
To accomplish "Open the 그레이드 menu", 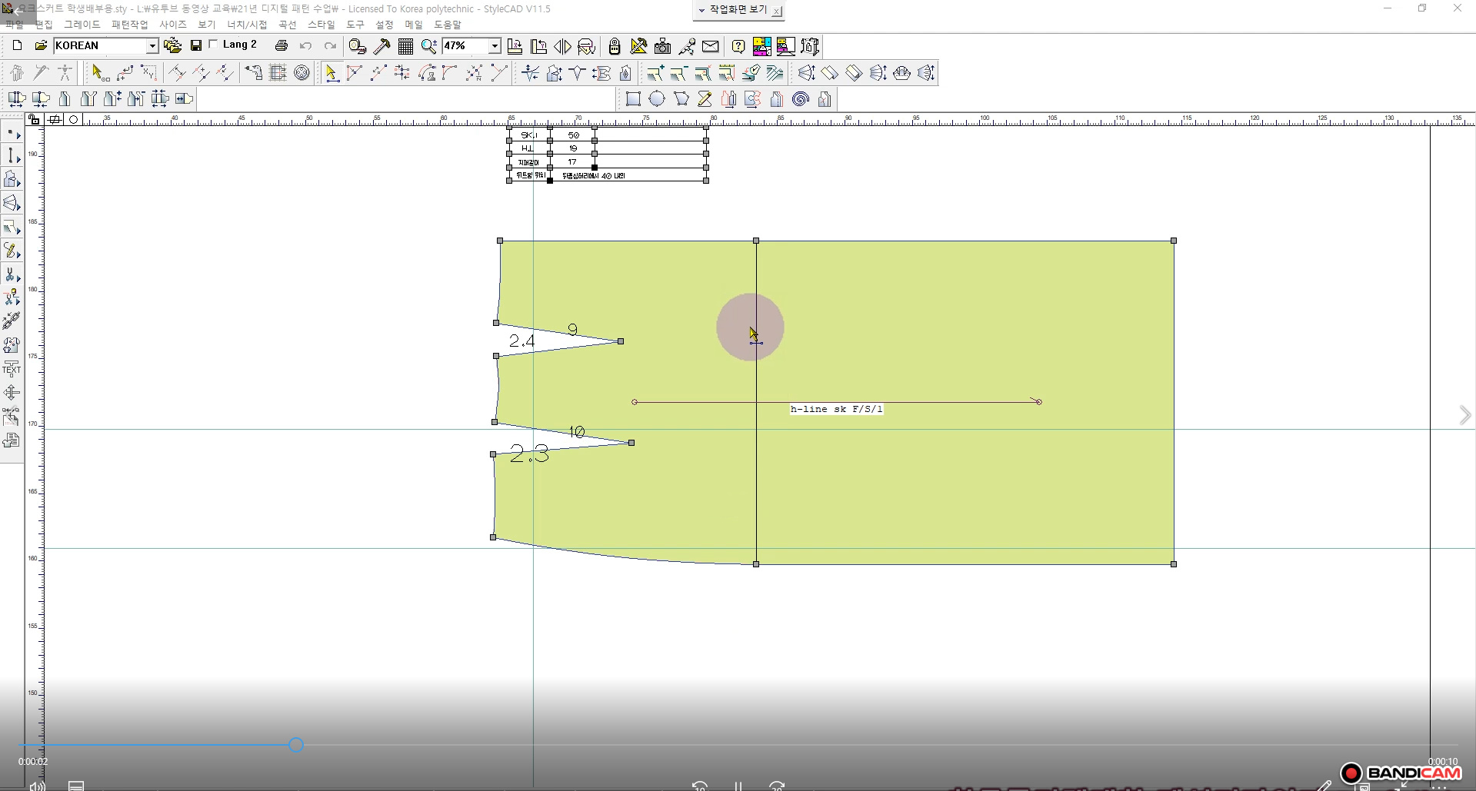I will [x=82, y=25].
